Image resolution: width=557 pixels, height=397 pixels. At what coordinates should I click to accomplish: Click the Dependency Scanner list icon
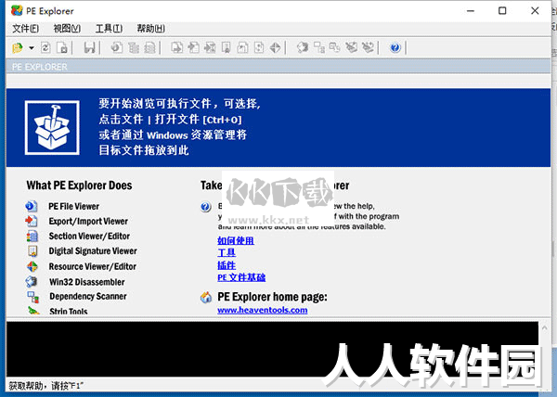tap(33, 297)
